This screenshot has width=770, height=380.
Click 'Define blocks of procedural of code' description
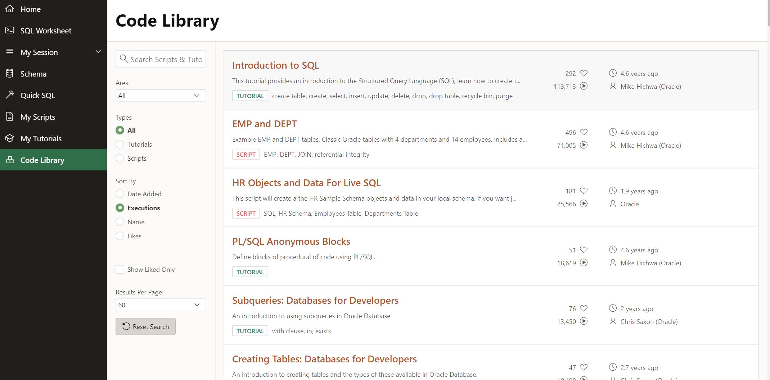coord(303,257)
